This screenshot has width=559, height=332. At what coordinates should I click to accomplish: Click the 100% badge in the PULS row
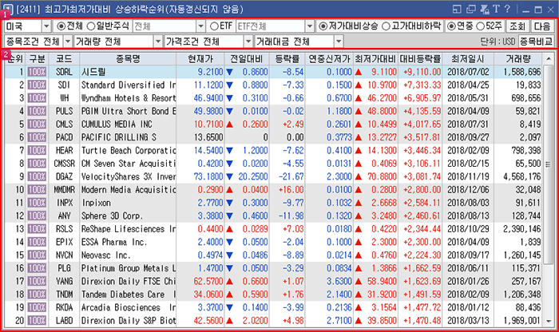(x=37, y=111)
